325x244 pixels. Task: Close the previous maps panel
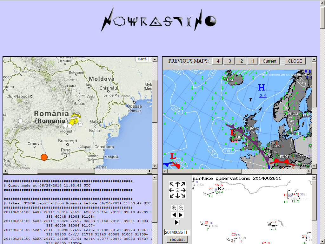click(295, 61)
